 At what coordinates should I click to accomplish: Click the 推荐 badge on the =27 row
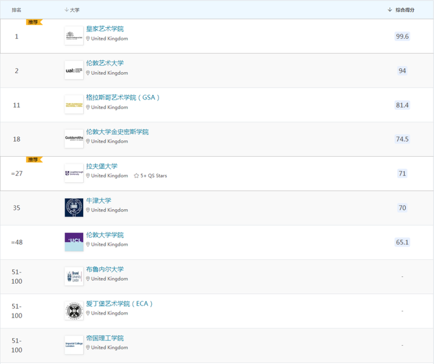coord(34,160)
